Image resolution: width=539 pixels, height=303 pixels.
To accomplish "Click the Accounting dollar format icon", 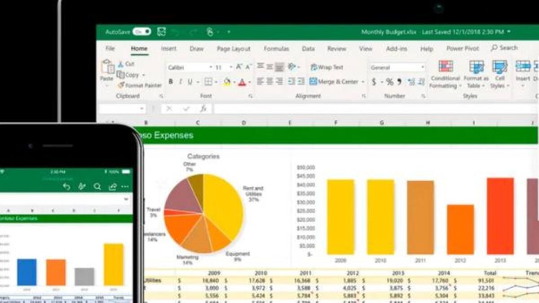I will pyautogui.click(x=374, y=82).
